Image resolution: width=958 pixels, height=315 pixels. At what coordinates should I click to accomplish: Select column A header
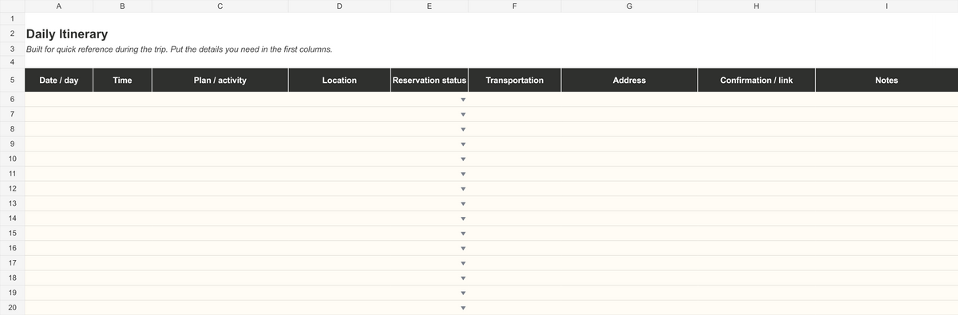click(59, 6)
